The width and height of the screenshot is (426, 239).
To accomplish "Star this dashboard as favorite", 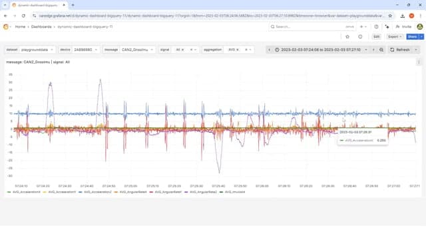I will pos(347,37).
